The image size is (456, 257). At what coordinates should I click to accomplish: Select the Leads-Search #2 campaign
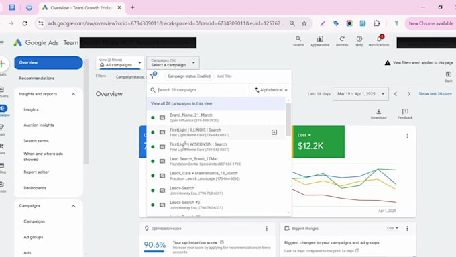pos(216,205)
